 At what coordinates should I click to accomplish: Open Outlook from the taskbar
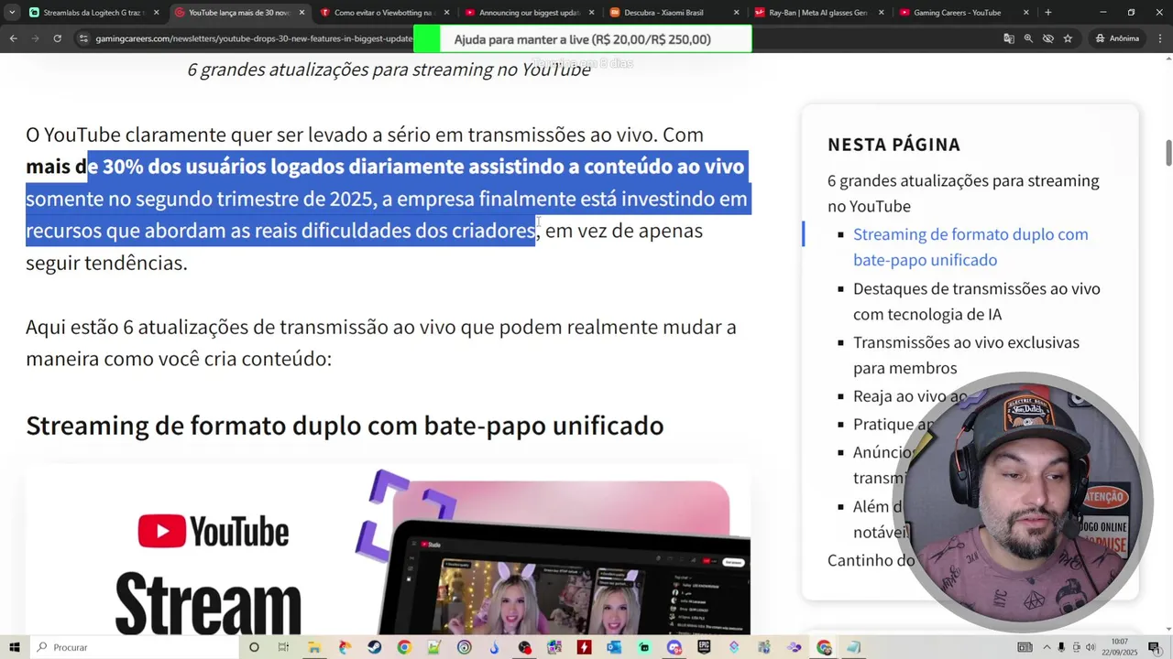(614, 647)
